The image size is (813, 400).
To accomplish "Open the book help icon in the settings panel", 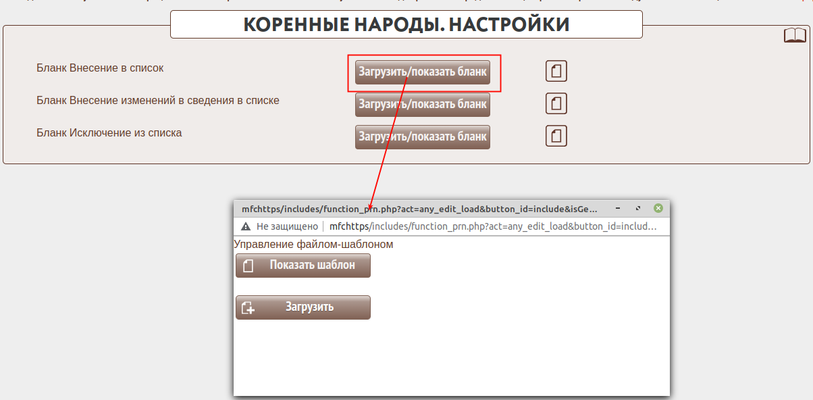I will tap(795, 36).
